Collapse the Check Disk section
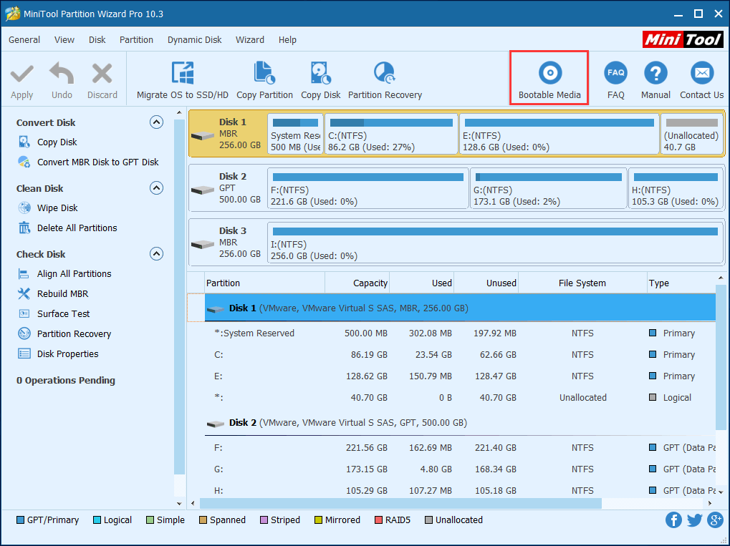This screenshot has height=546, width=730. [156, 254]
